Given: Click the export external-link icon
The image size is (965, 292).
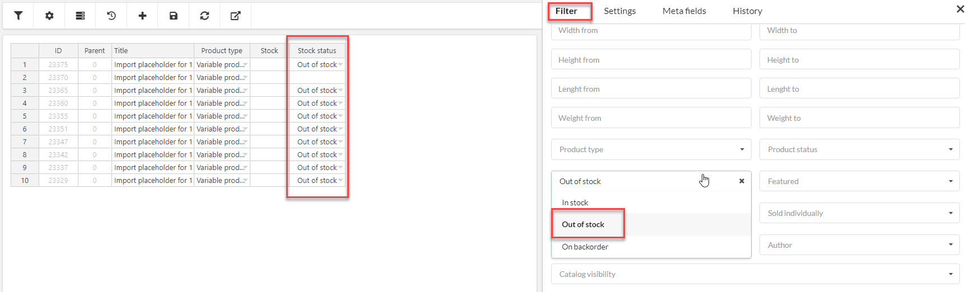Looking at the screenshot, I should click(236, 16).
